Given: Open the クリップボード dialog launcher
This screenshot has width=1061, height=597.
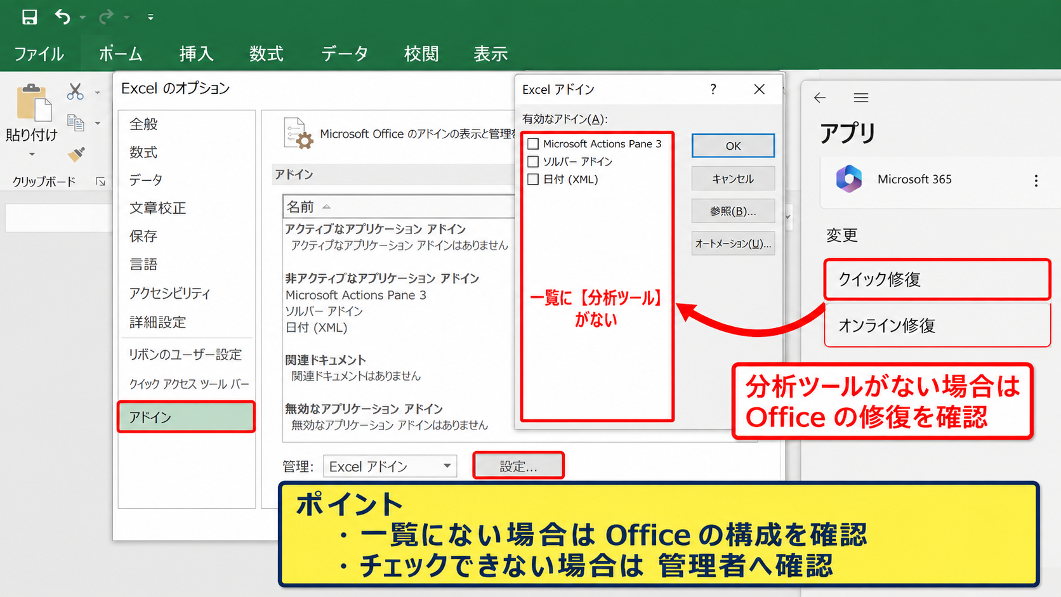Looking at the screenshot, I should (100, 181).
